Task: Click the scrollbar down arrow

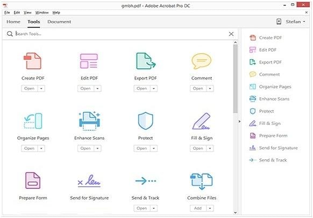Action: point(236,213)
